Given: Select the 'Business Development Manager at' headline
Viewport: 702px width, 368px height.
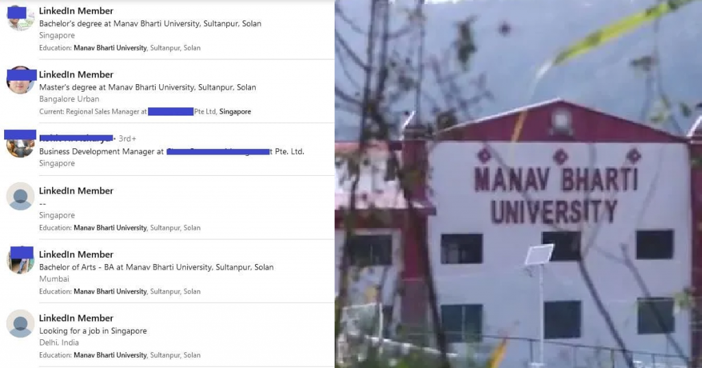Looking at the screenshot, I should pos(101,152).
